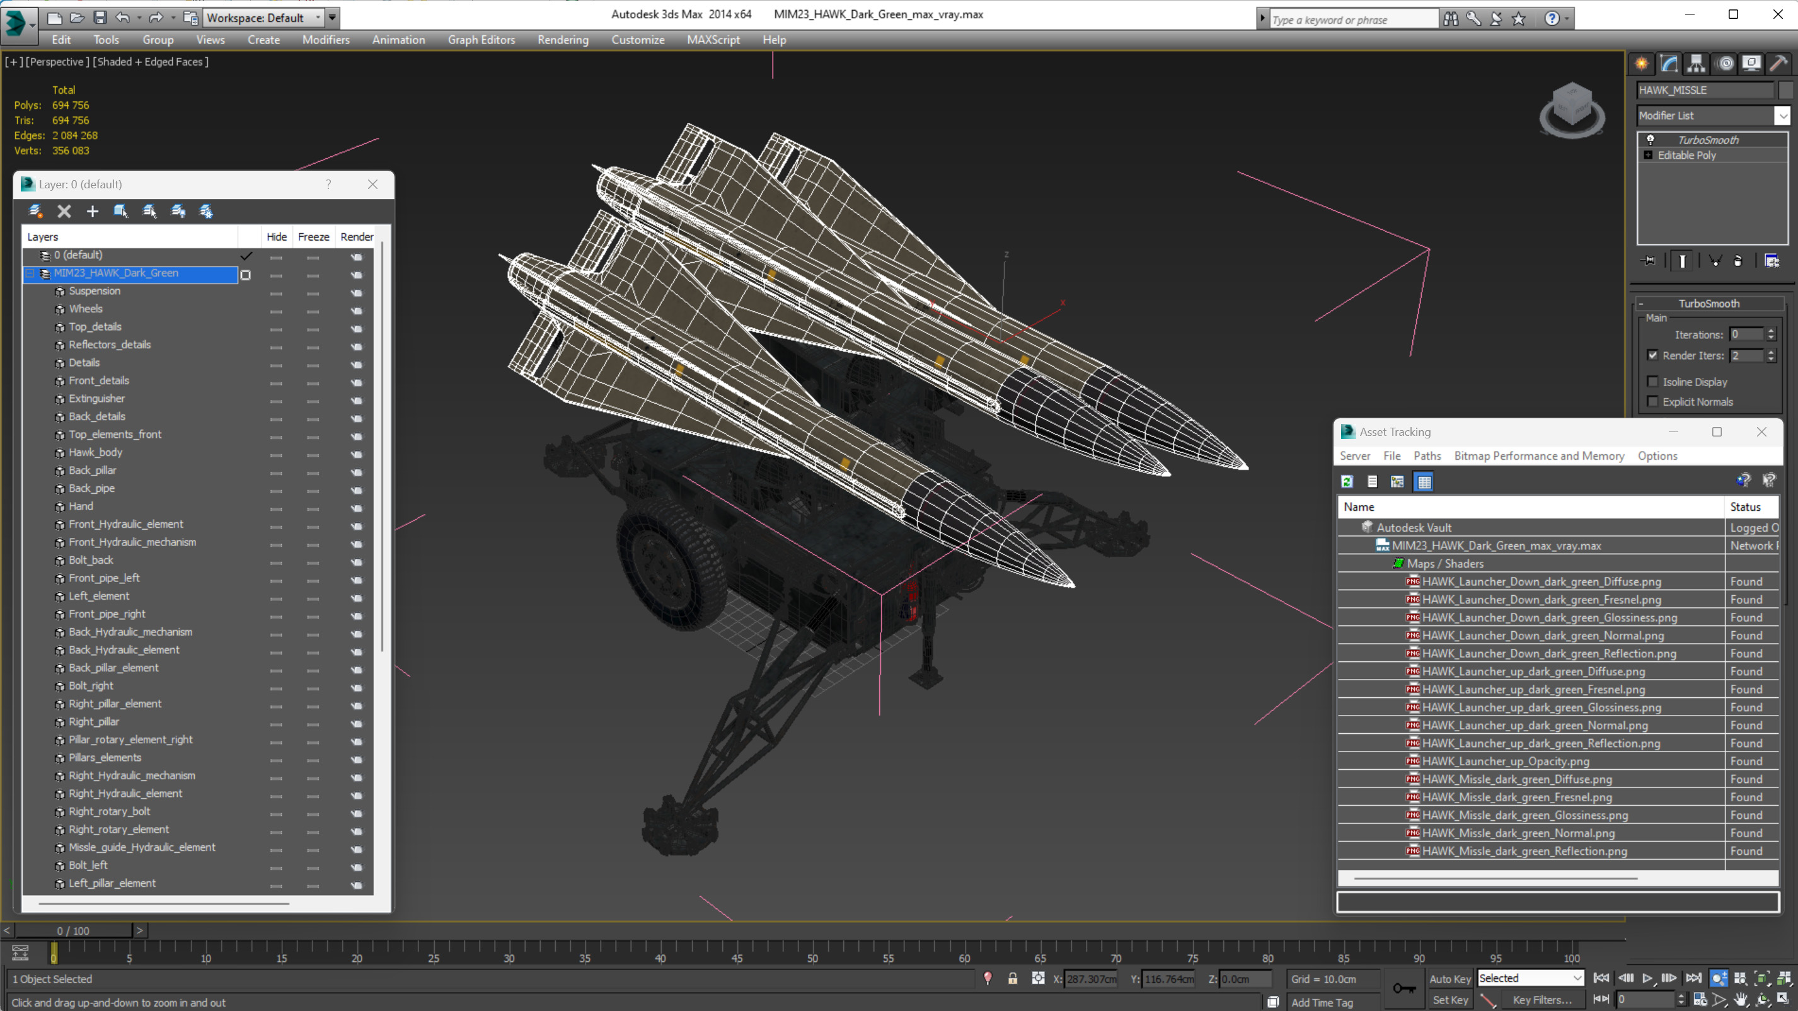Open the Rendering menu

pyautogui.click(x=563, y=40)
